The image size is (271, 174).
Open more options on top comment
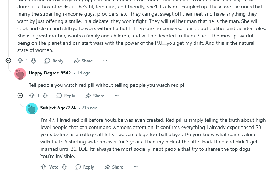105,61
